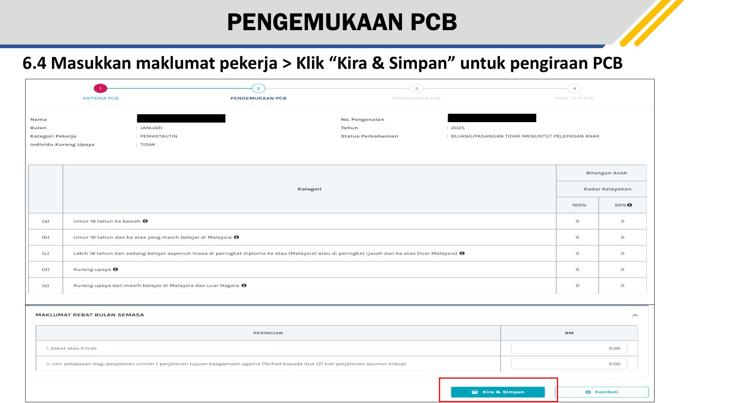This screenshot has height=403, width=754.
Task: Open info icon beside "Umur 18 tahun ke bawah"
Action: click(x=145, y=221)
